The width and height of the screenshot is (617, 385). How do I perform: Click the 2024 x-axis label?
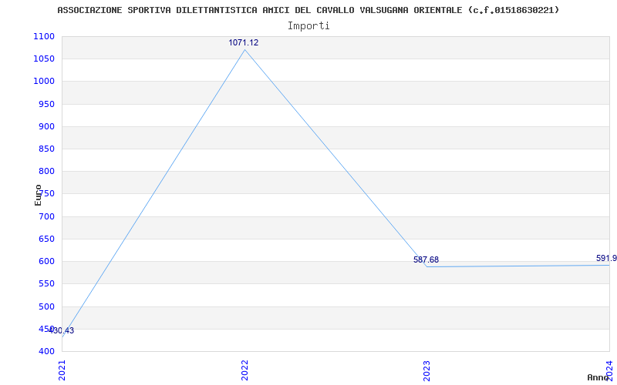tap(609, 370)
